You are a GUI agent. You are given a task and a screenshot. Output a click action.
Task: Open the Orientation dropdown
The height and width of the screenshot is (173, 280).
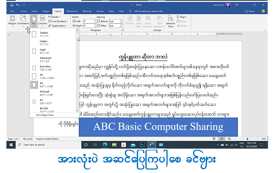click(23, 21)
